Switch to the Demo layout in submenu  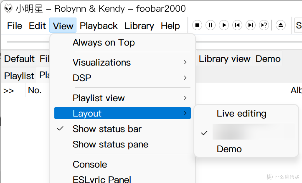(246, 149)
